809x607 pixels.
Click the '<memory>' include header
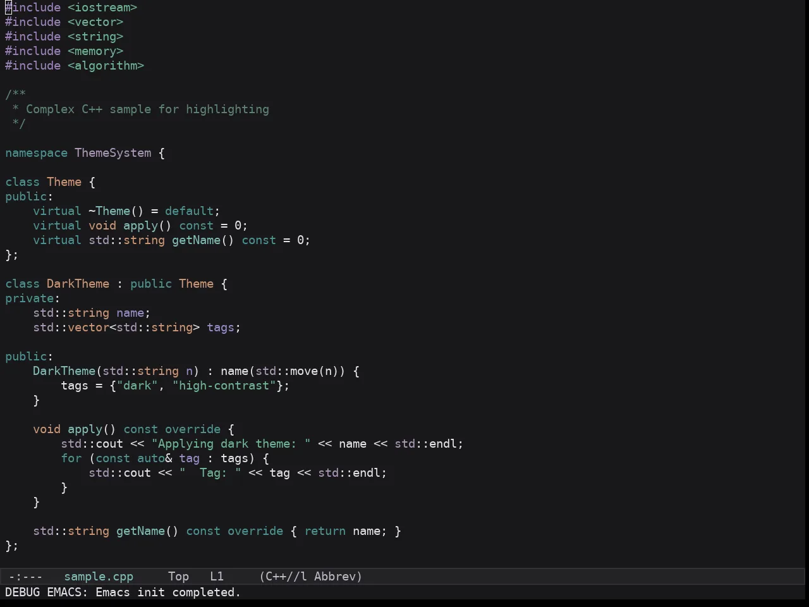pos(95,51)
